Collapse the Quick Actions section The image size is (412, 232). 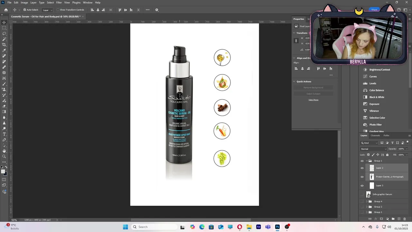tap(294, 82)
